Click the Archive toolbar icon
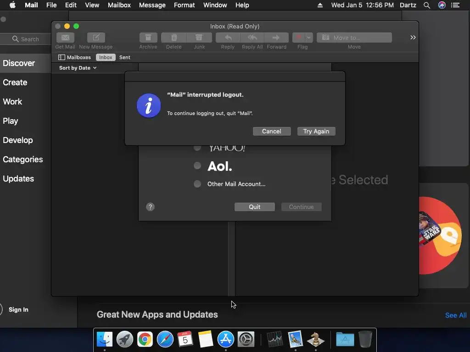470x352 pixels. [148, 38]
